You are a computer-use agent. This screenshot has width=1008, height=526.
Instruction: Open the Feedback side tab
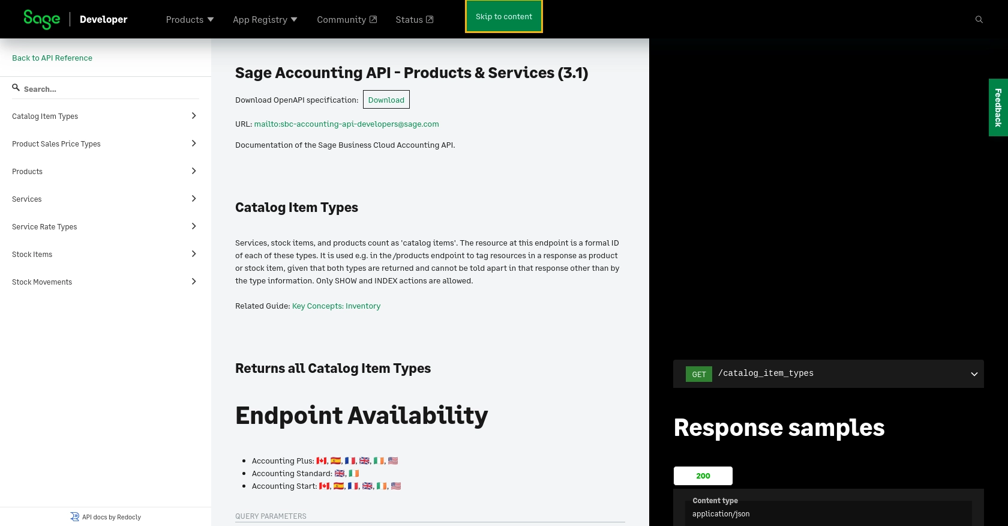(998, 107)
